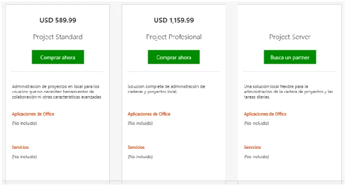
Task: Click Aplicaciones de Office heading in Project Server card
Action: [x=265, y=114]
